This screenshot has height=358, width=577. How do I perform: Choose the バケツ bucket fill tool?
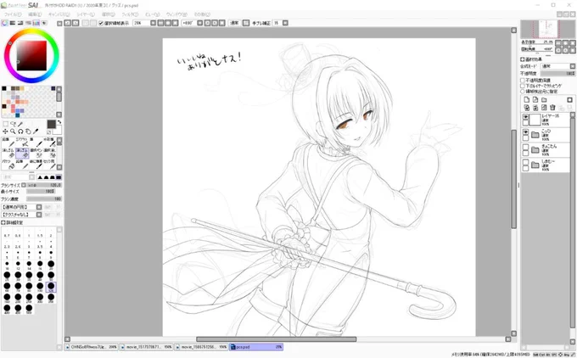(x=8, y=164)
